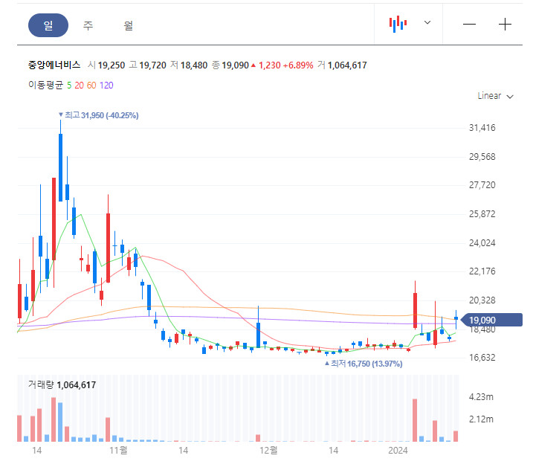The height and width of the screenshot is (467, 533).
Task: Click the tall blue candle at the 31,950 peak
Action: [x=60, y=167]
